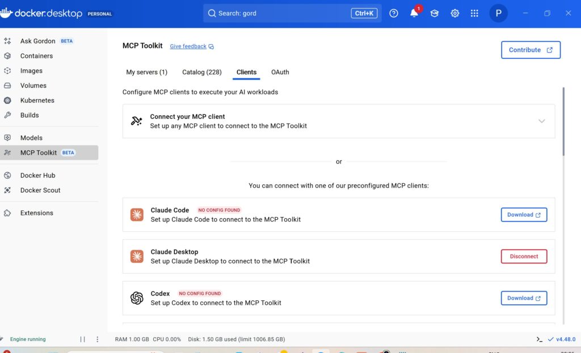Image resolution: width=581 pixels, height=353 pixels.
Task: Click the vertical scrollbar in clients list
Action: 563,122
